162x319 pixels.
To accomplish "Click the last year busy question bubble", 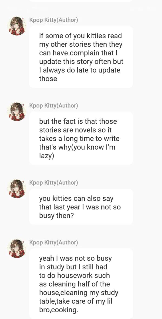I will 81,207.
